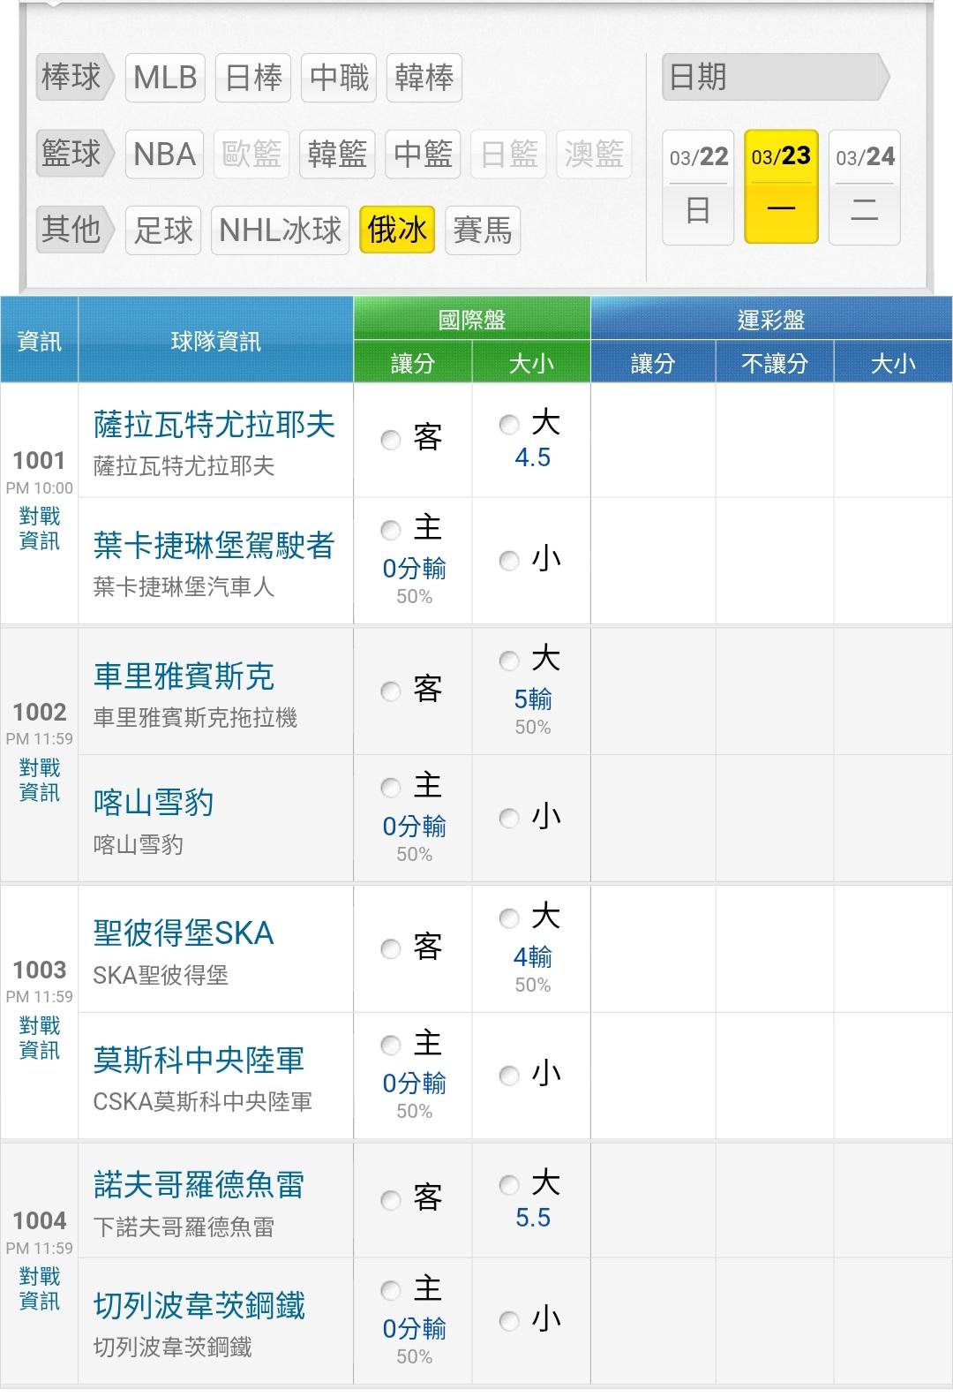Open the 足球 category
The width and height of the screenshot is (953, 1397).
163,230
